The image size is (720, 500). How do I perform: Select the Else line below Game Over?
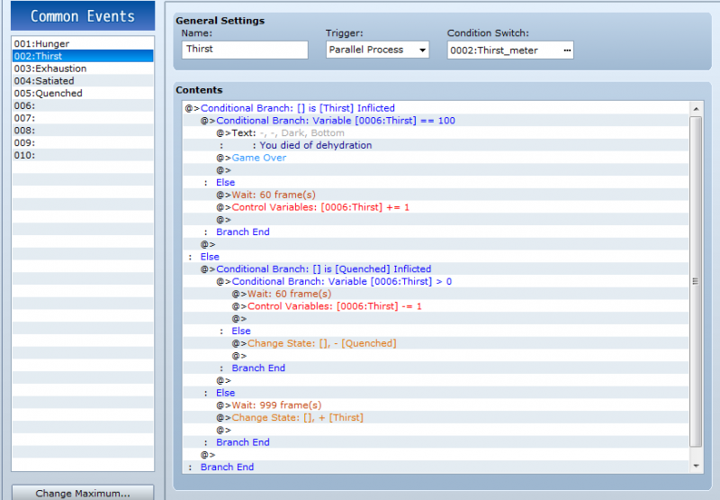click(x=436, y=183)
